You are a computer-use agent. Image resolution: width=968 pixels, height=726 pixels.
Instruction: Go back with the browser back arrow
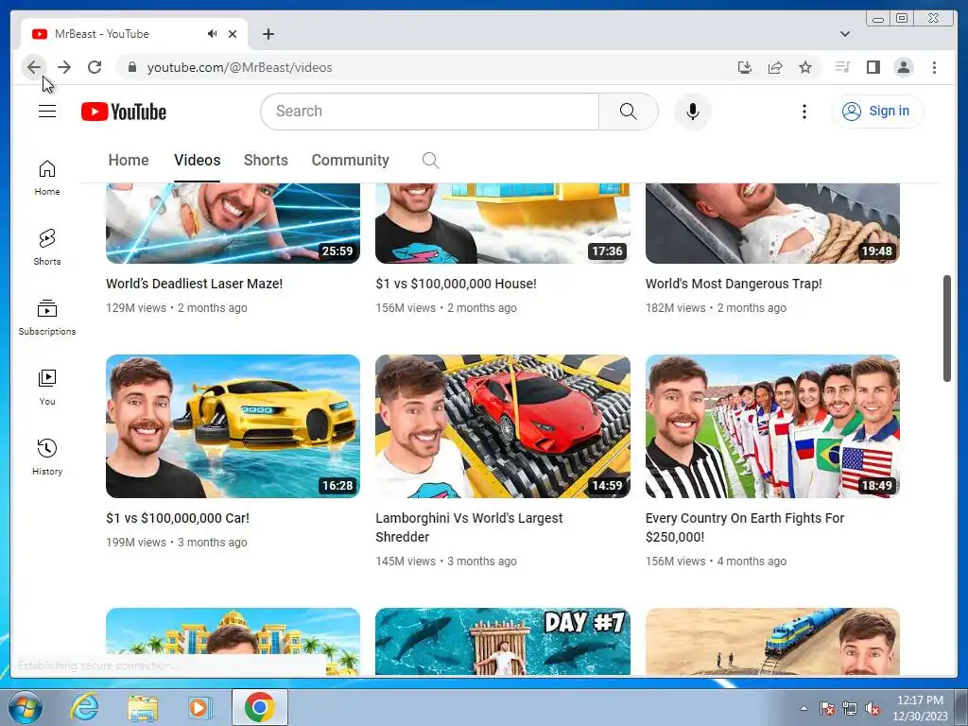[x=34, y=67]
